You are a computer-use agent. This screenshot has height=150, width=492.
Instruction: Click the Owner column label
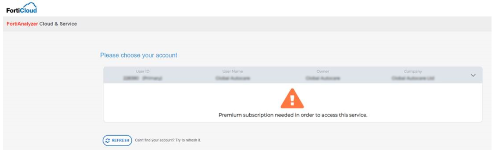click(x=323, y=71)
